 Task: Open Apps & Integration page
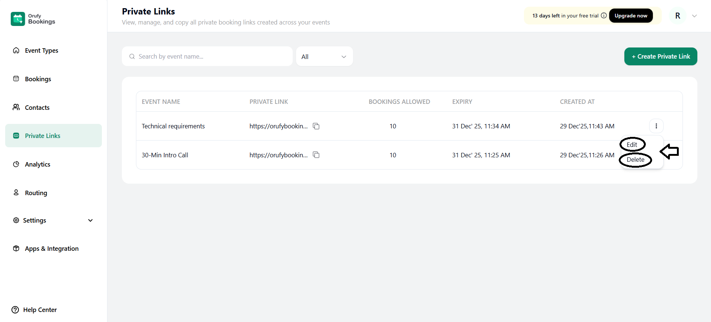click(x=52, y=249)
